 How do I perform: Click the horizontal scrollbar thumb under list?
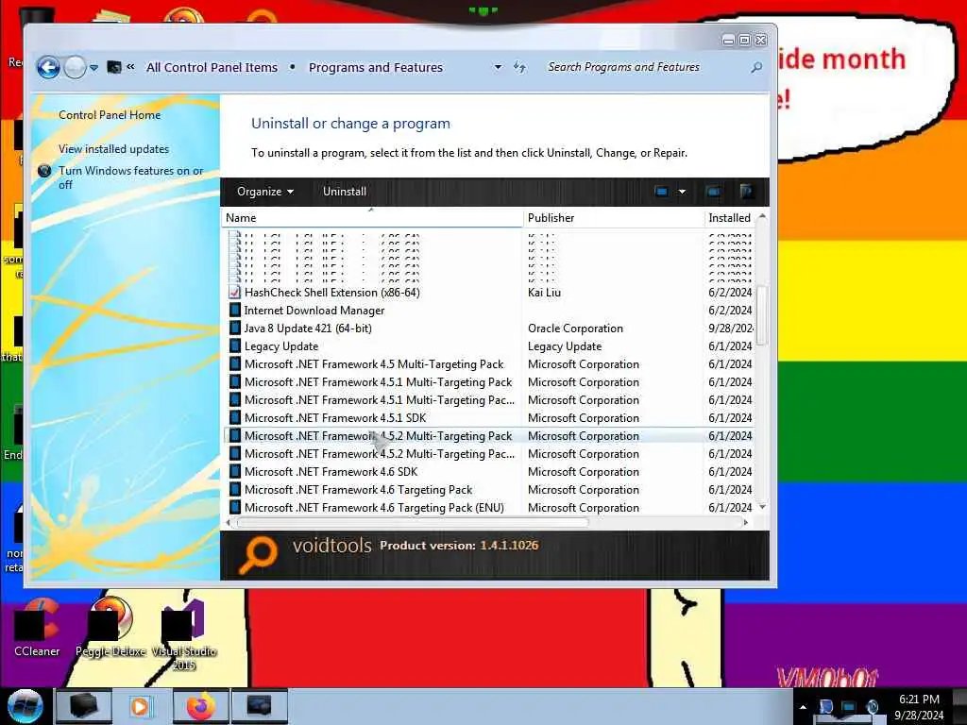pyautogui.click(x=412, y=522)
